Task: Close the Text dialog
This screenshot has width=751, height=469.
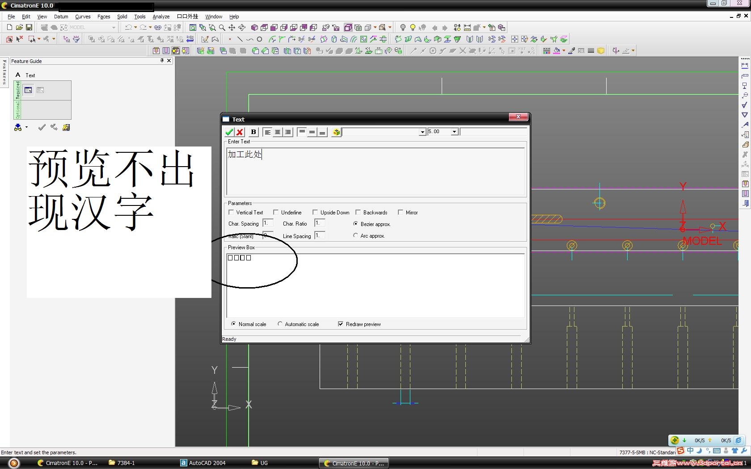Action: [x=518, y=117]
